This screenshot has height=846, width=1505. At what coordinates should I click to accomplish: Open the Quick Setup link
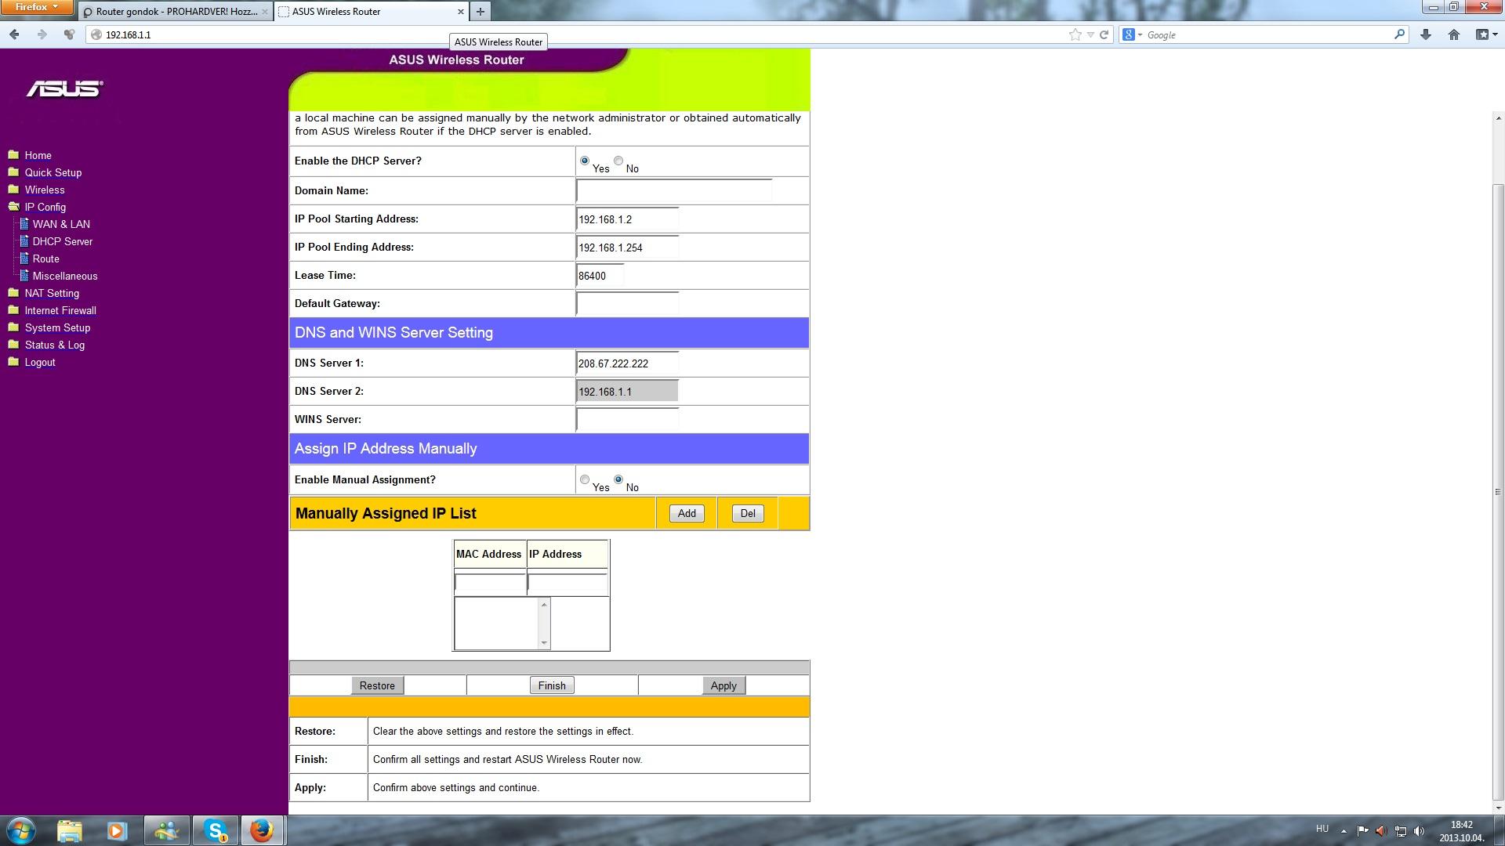tap(53, 172)
